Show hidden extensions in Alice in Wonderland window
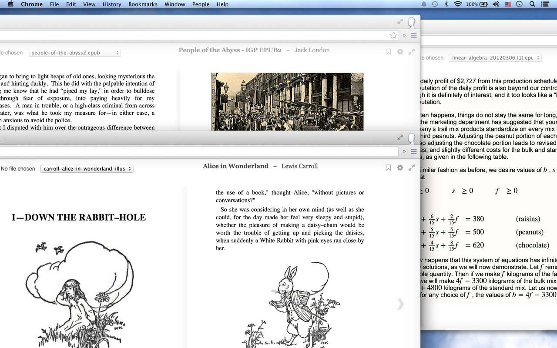Viewport: 557px width, 348px height. tap(404, 151)
